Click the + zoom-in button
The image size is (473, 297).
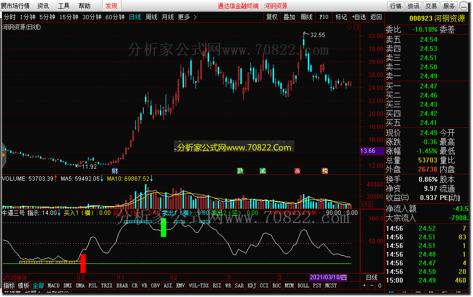tap(365, 285)
